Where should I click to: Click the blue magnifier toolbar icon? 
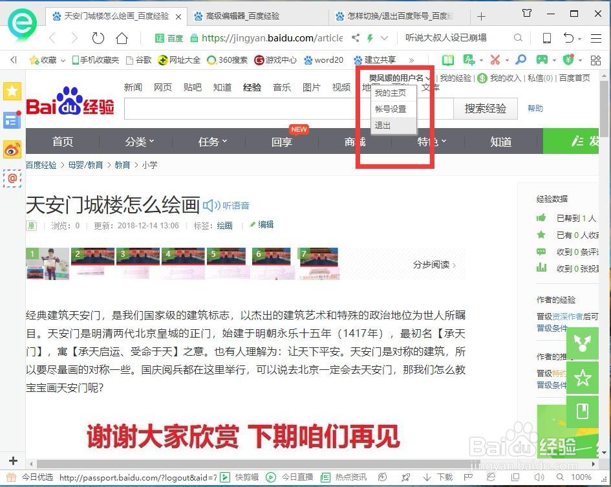click(521, 60)
